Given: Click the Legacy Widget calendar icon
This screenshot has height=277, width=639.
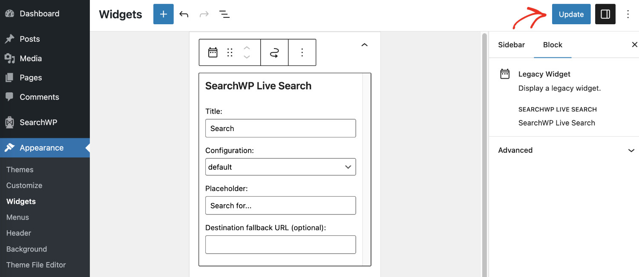Looking at the screenshot, I should pos(213,52).
